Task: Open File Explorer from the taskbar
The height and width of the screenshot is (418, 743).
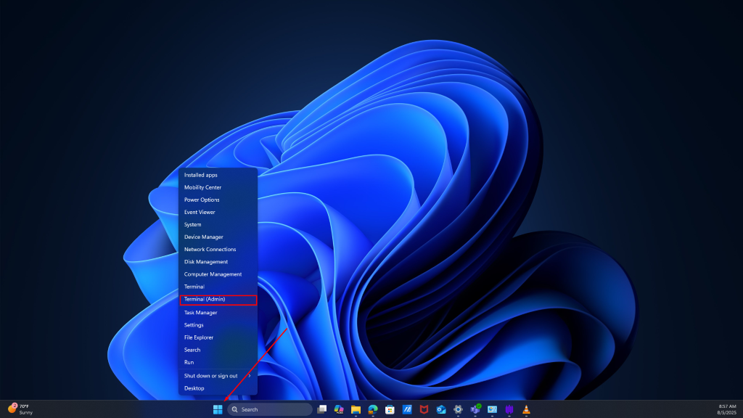Action: coord(355,409)
